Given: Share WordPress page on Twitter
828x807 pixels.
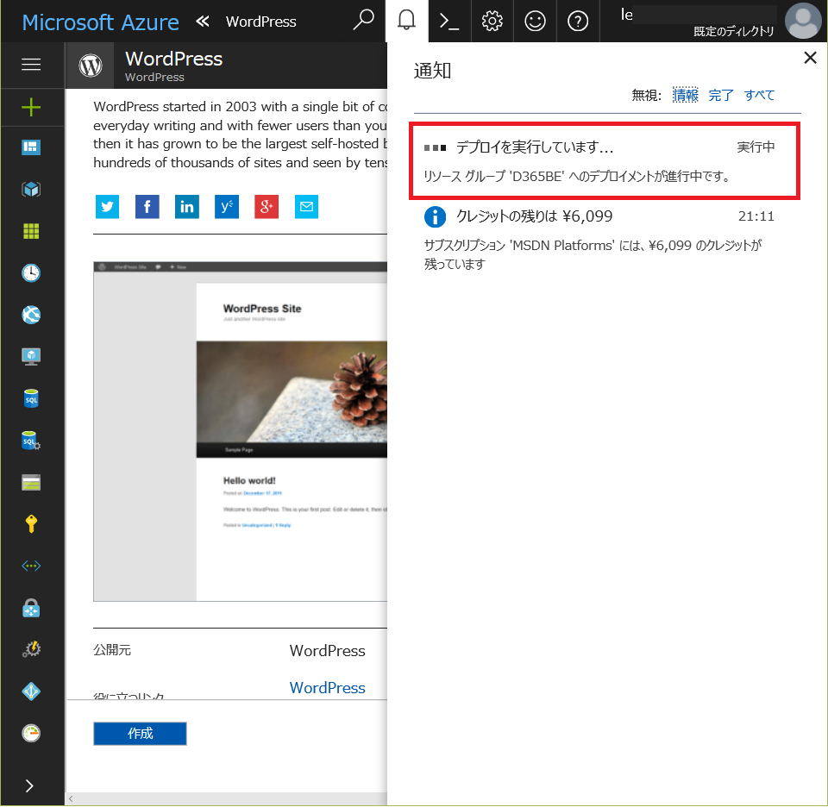Looking at the screenshot, I should [x=107, y=207].
